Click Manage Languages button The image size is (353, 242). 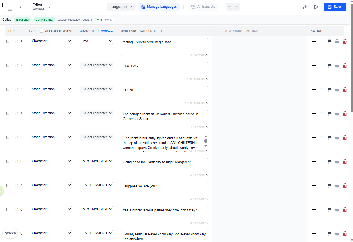tap(159, 7)
